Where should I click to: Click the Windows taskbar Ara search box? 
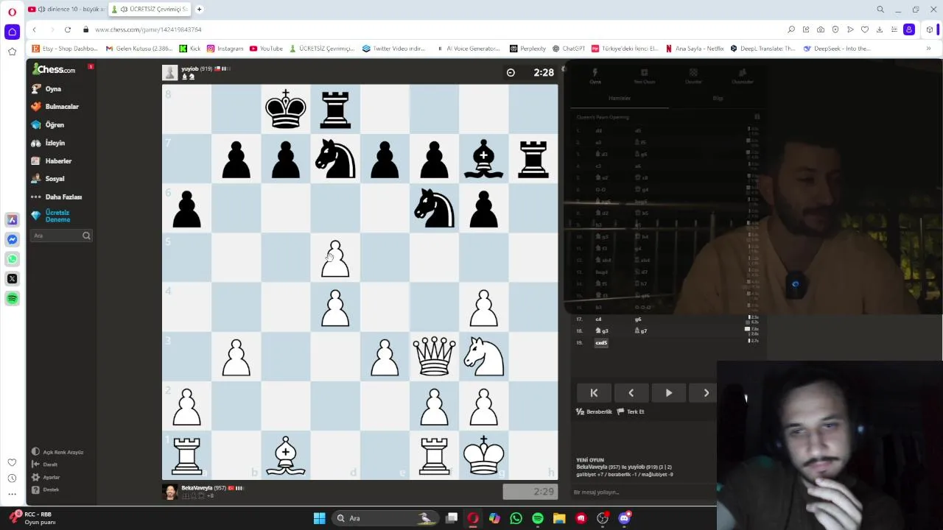(x=384, y=518)
